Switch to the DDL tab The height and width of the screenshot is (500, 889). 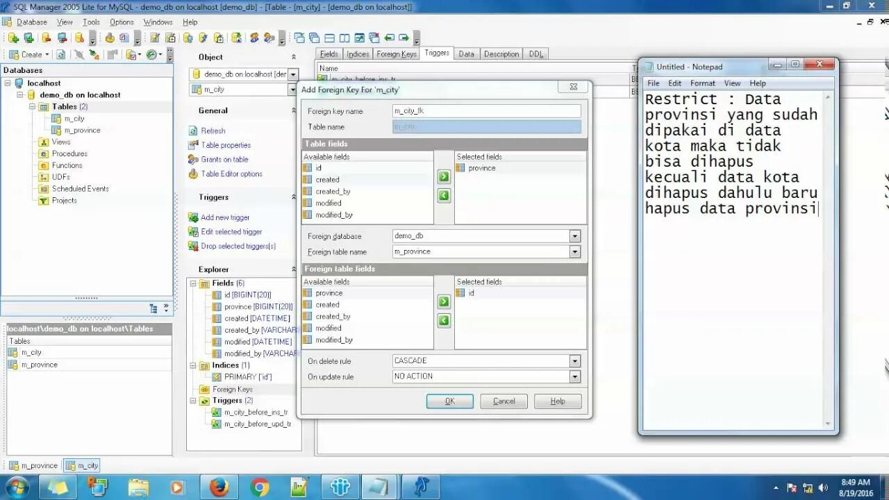(536, 54)
